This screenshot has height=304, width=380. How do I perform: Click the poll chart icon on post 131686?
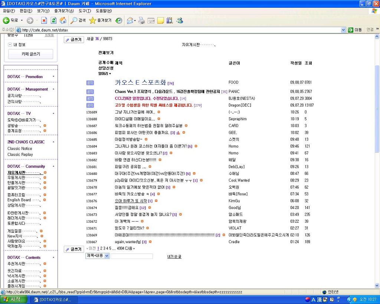point(178,133)
